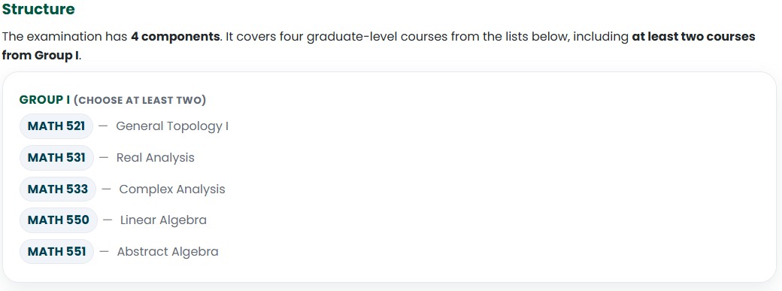Click the MATH 551 course badge

tap(57, 252)
